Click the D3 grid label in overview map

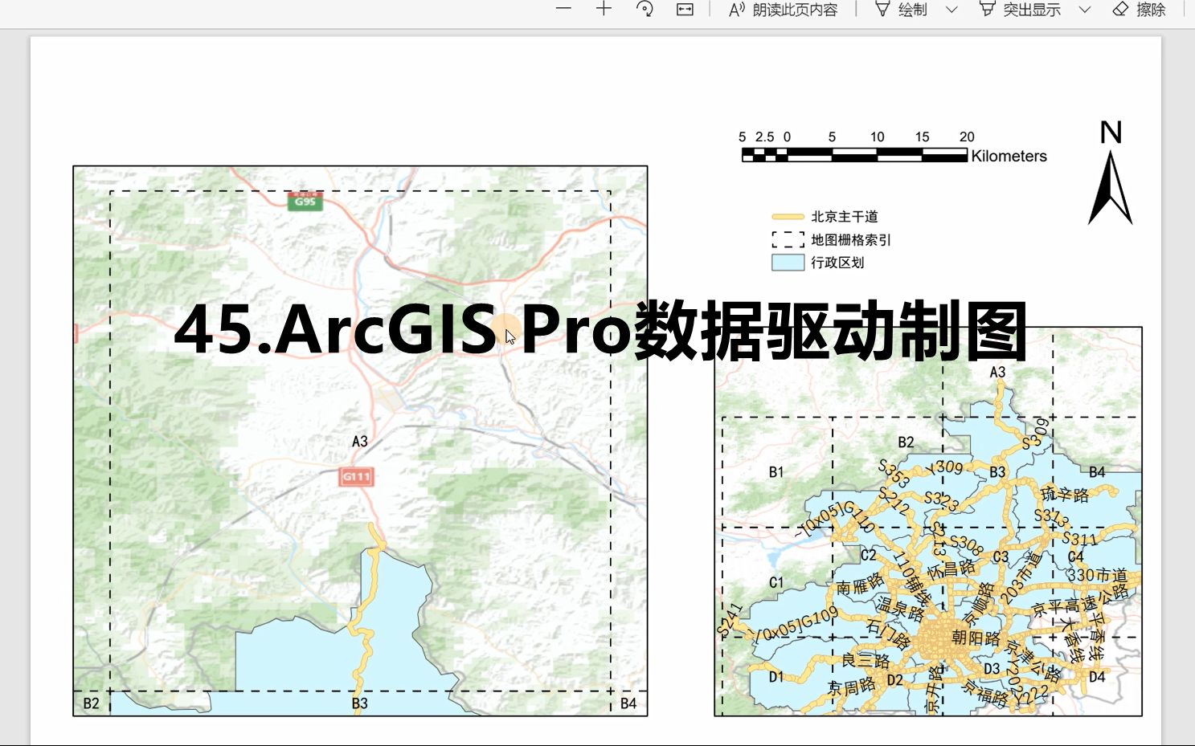992,669
